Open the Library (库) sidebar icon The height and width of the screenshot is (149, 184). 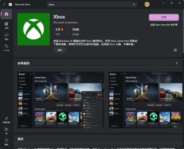click(6, 131)
